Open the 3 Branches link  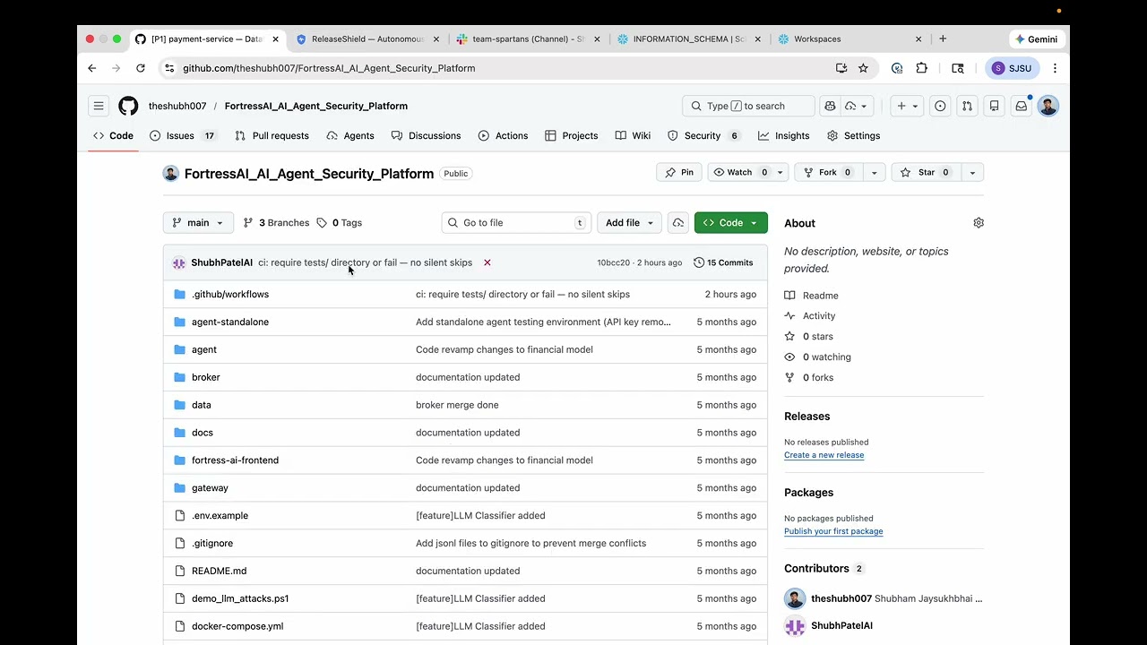tap(276, 223)
